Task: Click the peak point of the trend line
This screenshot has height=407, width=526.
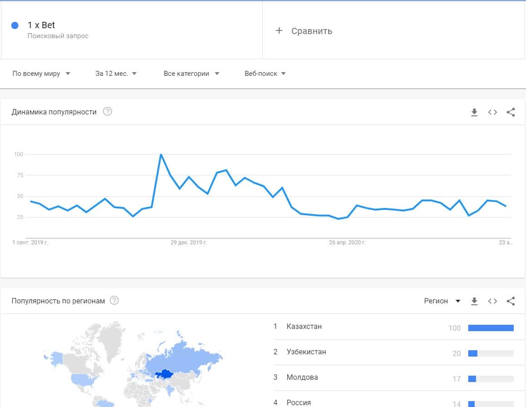Action: pos(161,154)
